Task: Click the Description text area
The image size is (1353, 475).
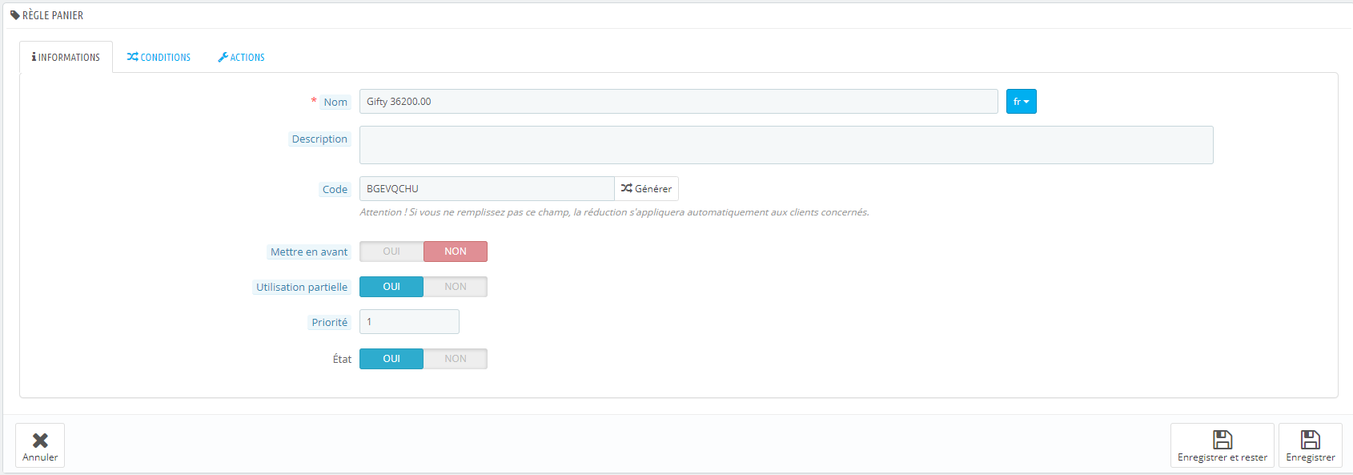Action: point(786,145)
